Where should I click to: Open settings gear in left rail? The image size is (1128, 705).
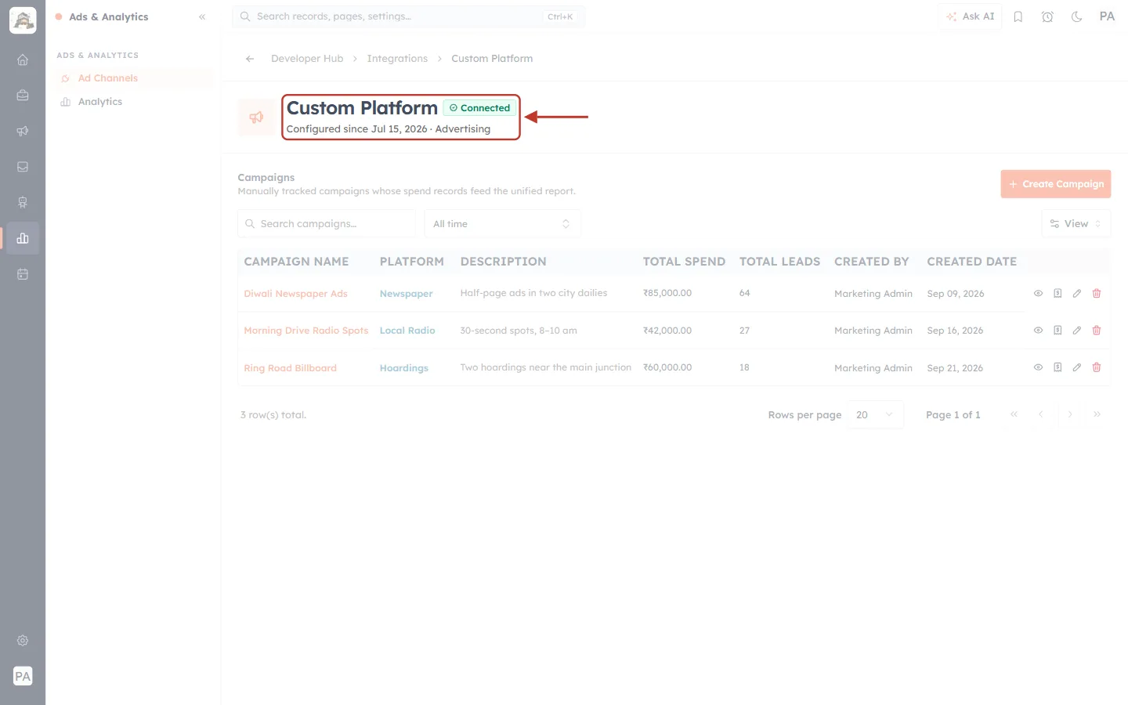tap(23, 641)
